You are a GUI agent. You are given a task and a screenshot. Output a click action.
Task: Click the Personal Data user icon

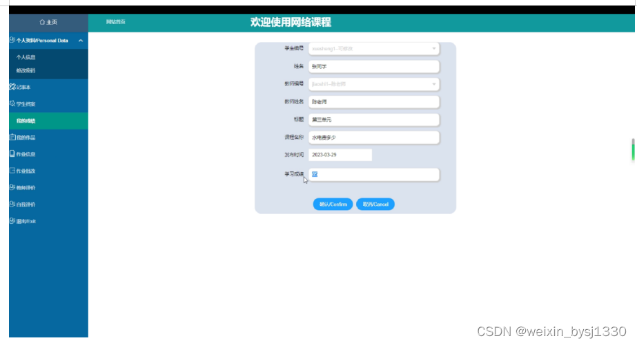point(12,40)
